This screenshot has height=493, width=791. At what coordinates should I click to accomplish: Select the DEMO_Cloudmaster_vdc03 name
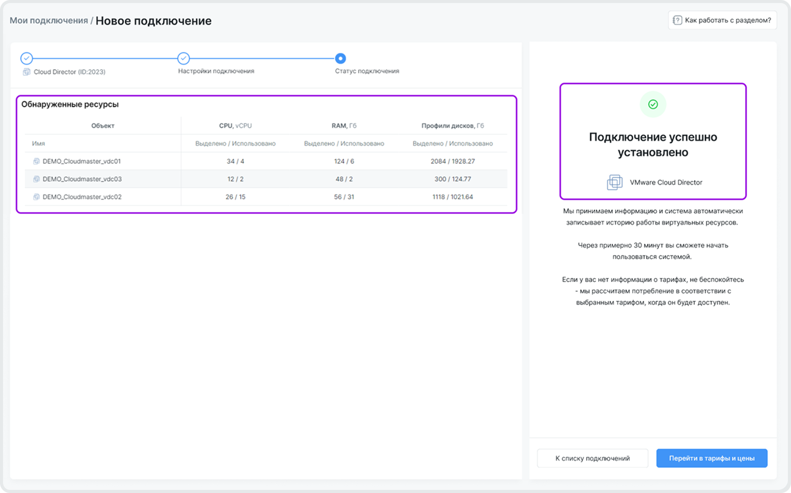coord(82,179)
